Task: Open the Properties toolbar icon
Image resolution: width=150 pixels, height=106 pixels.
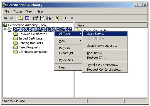Action: 36,18
